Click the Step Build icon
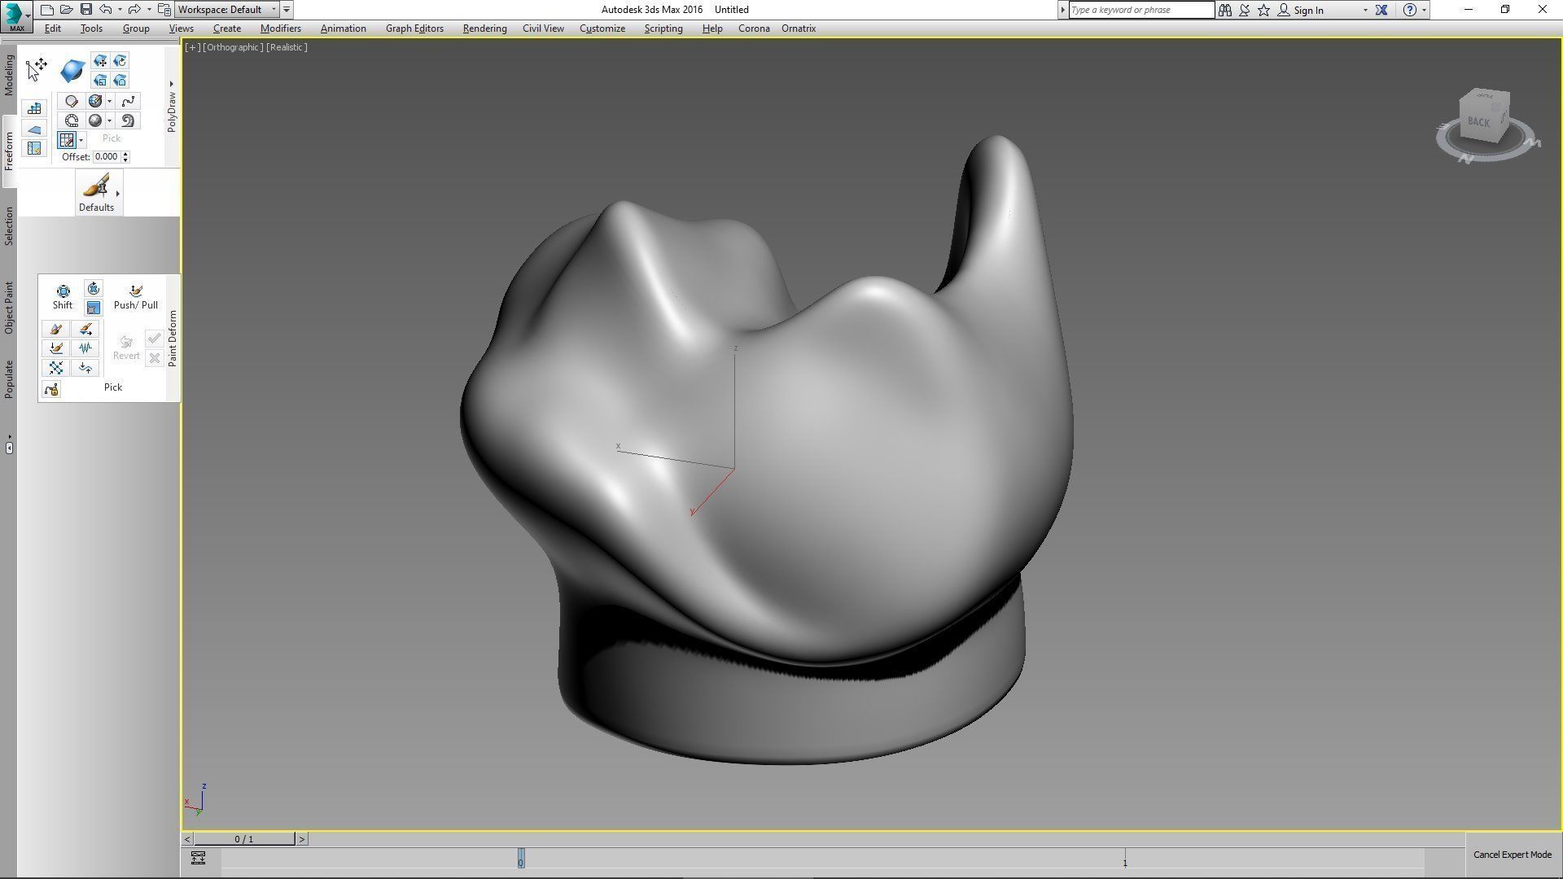Screen dimensions: 1563x879 click(34, 108)
